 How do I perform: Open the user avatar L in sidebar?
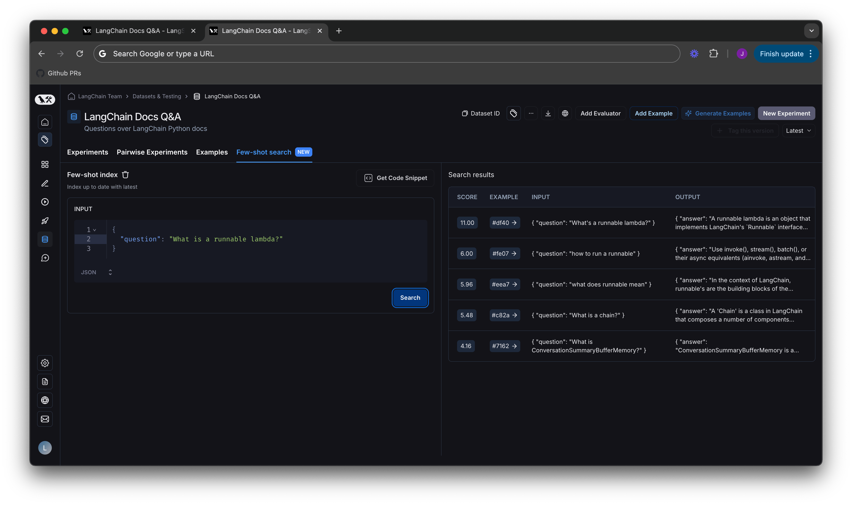[x=45, y=448]
